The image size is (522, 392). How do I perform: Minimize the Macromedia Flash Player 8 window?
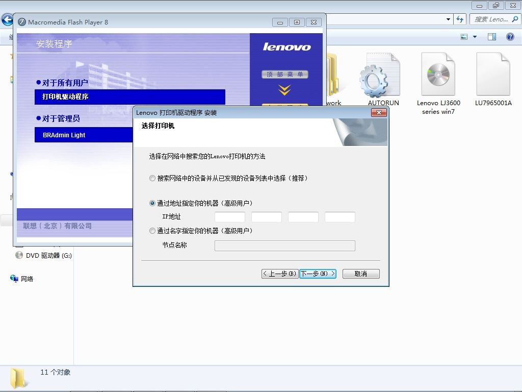280,22
